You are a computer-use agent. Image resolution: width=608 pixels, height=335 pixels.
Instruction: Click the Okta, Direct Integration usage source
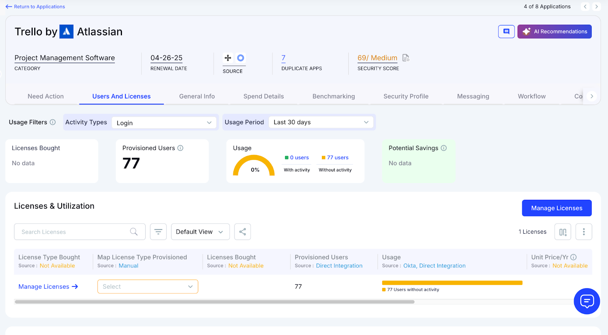[x=434, y=266]
